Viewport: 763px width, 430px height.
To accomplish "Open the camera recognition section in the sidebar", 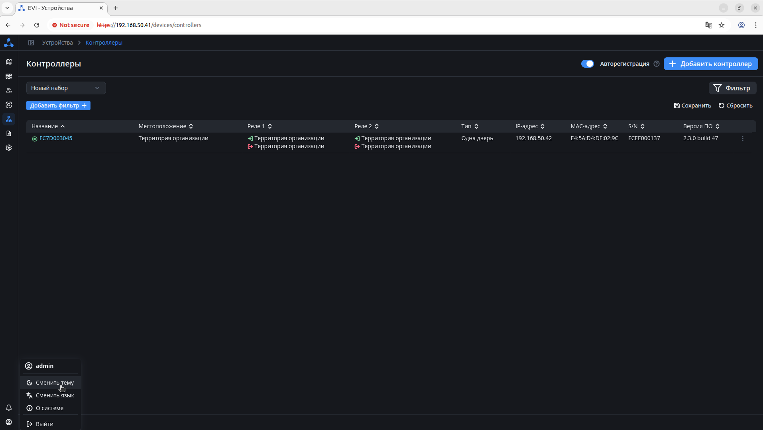I will 9,105.
